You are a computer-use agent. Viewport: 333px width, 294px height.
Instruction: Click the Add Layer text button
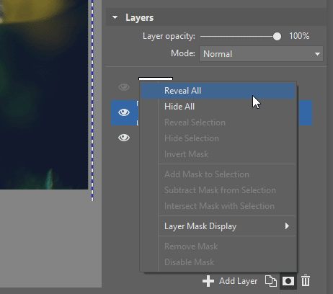click(238, 281)
